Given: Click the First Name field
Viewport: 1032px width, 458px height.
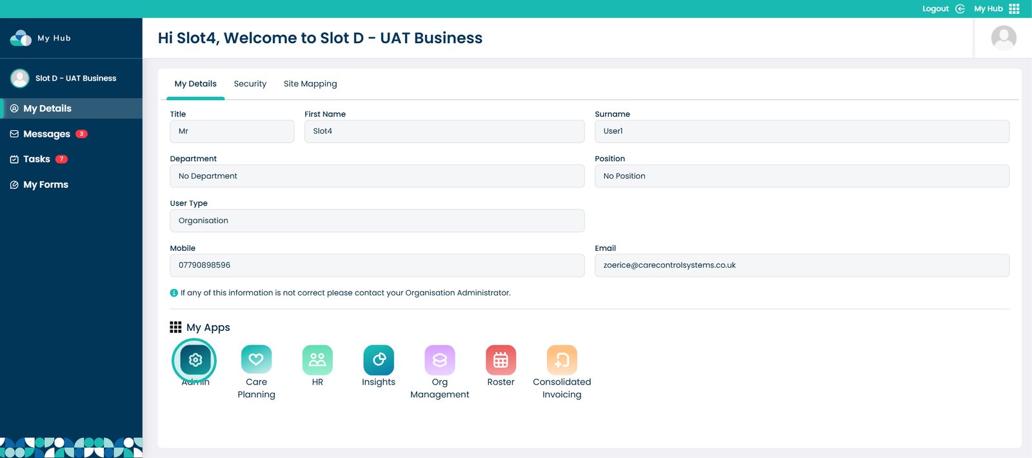Looking at the screenshot, I should (x=444, y=131).
